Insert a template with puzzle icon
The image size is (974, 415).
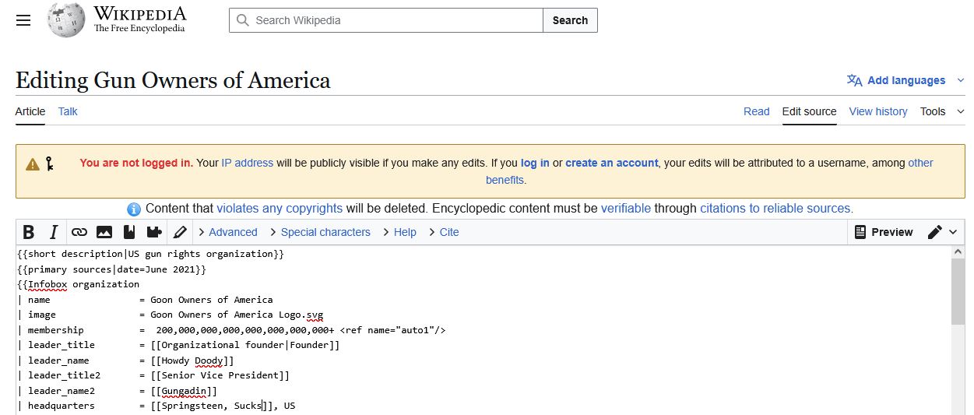click(154, 232)
